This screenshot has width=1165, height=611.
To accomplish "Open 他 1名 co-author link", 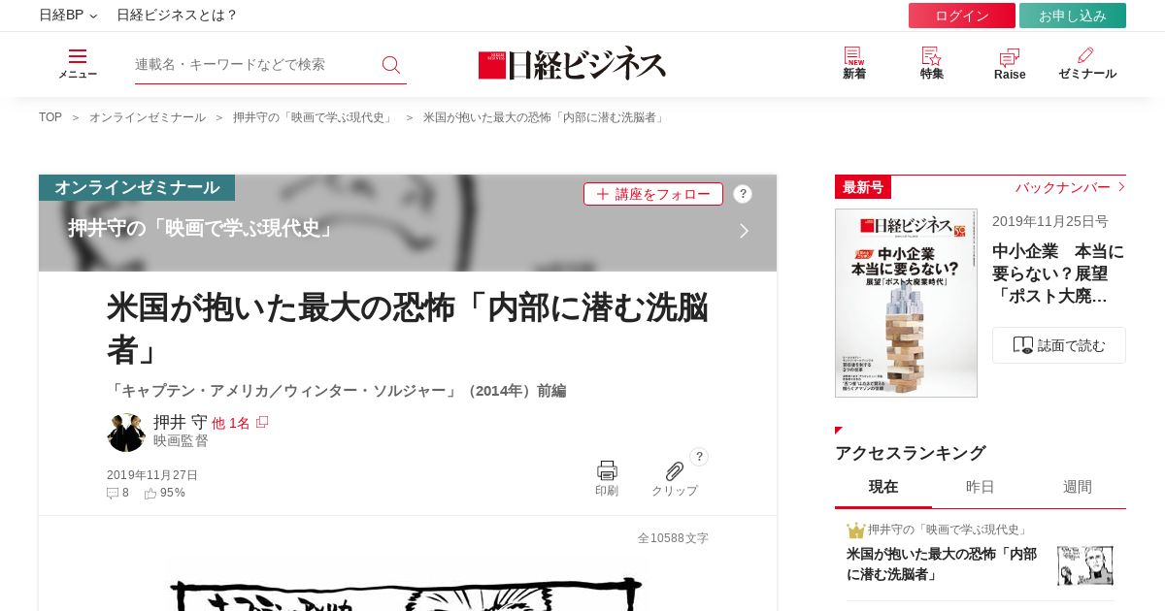I will 231,423.
